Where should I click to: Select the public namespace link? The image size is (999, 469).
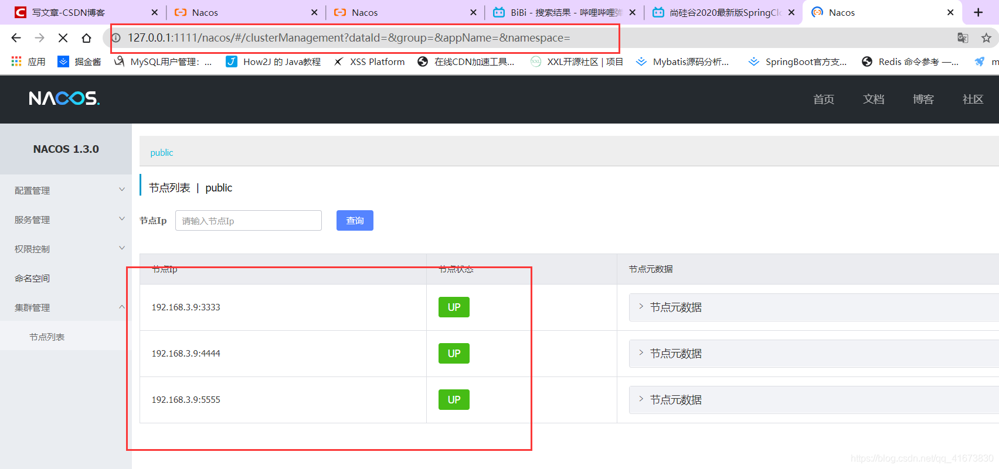(x=162, y=153)
